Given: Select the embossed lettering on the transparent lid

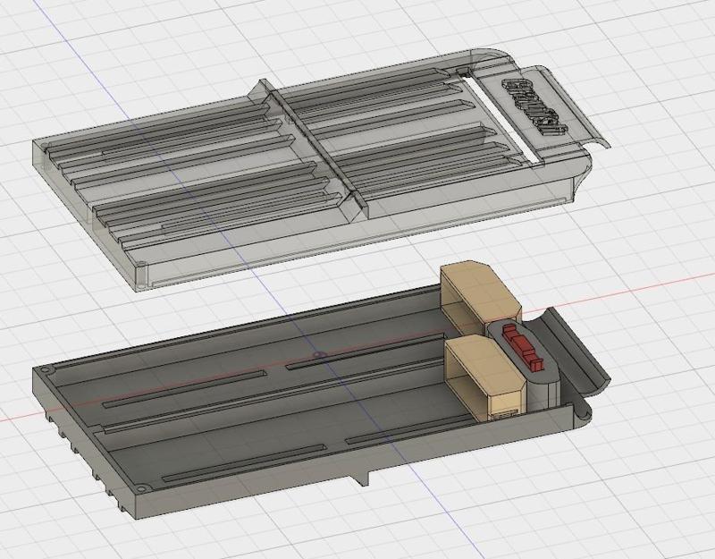Looking at the screenshot, I should click(x=534, y=106).
